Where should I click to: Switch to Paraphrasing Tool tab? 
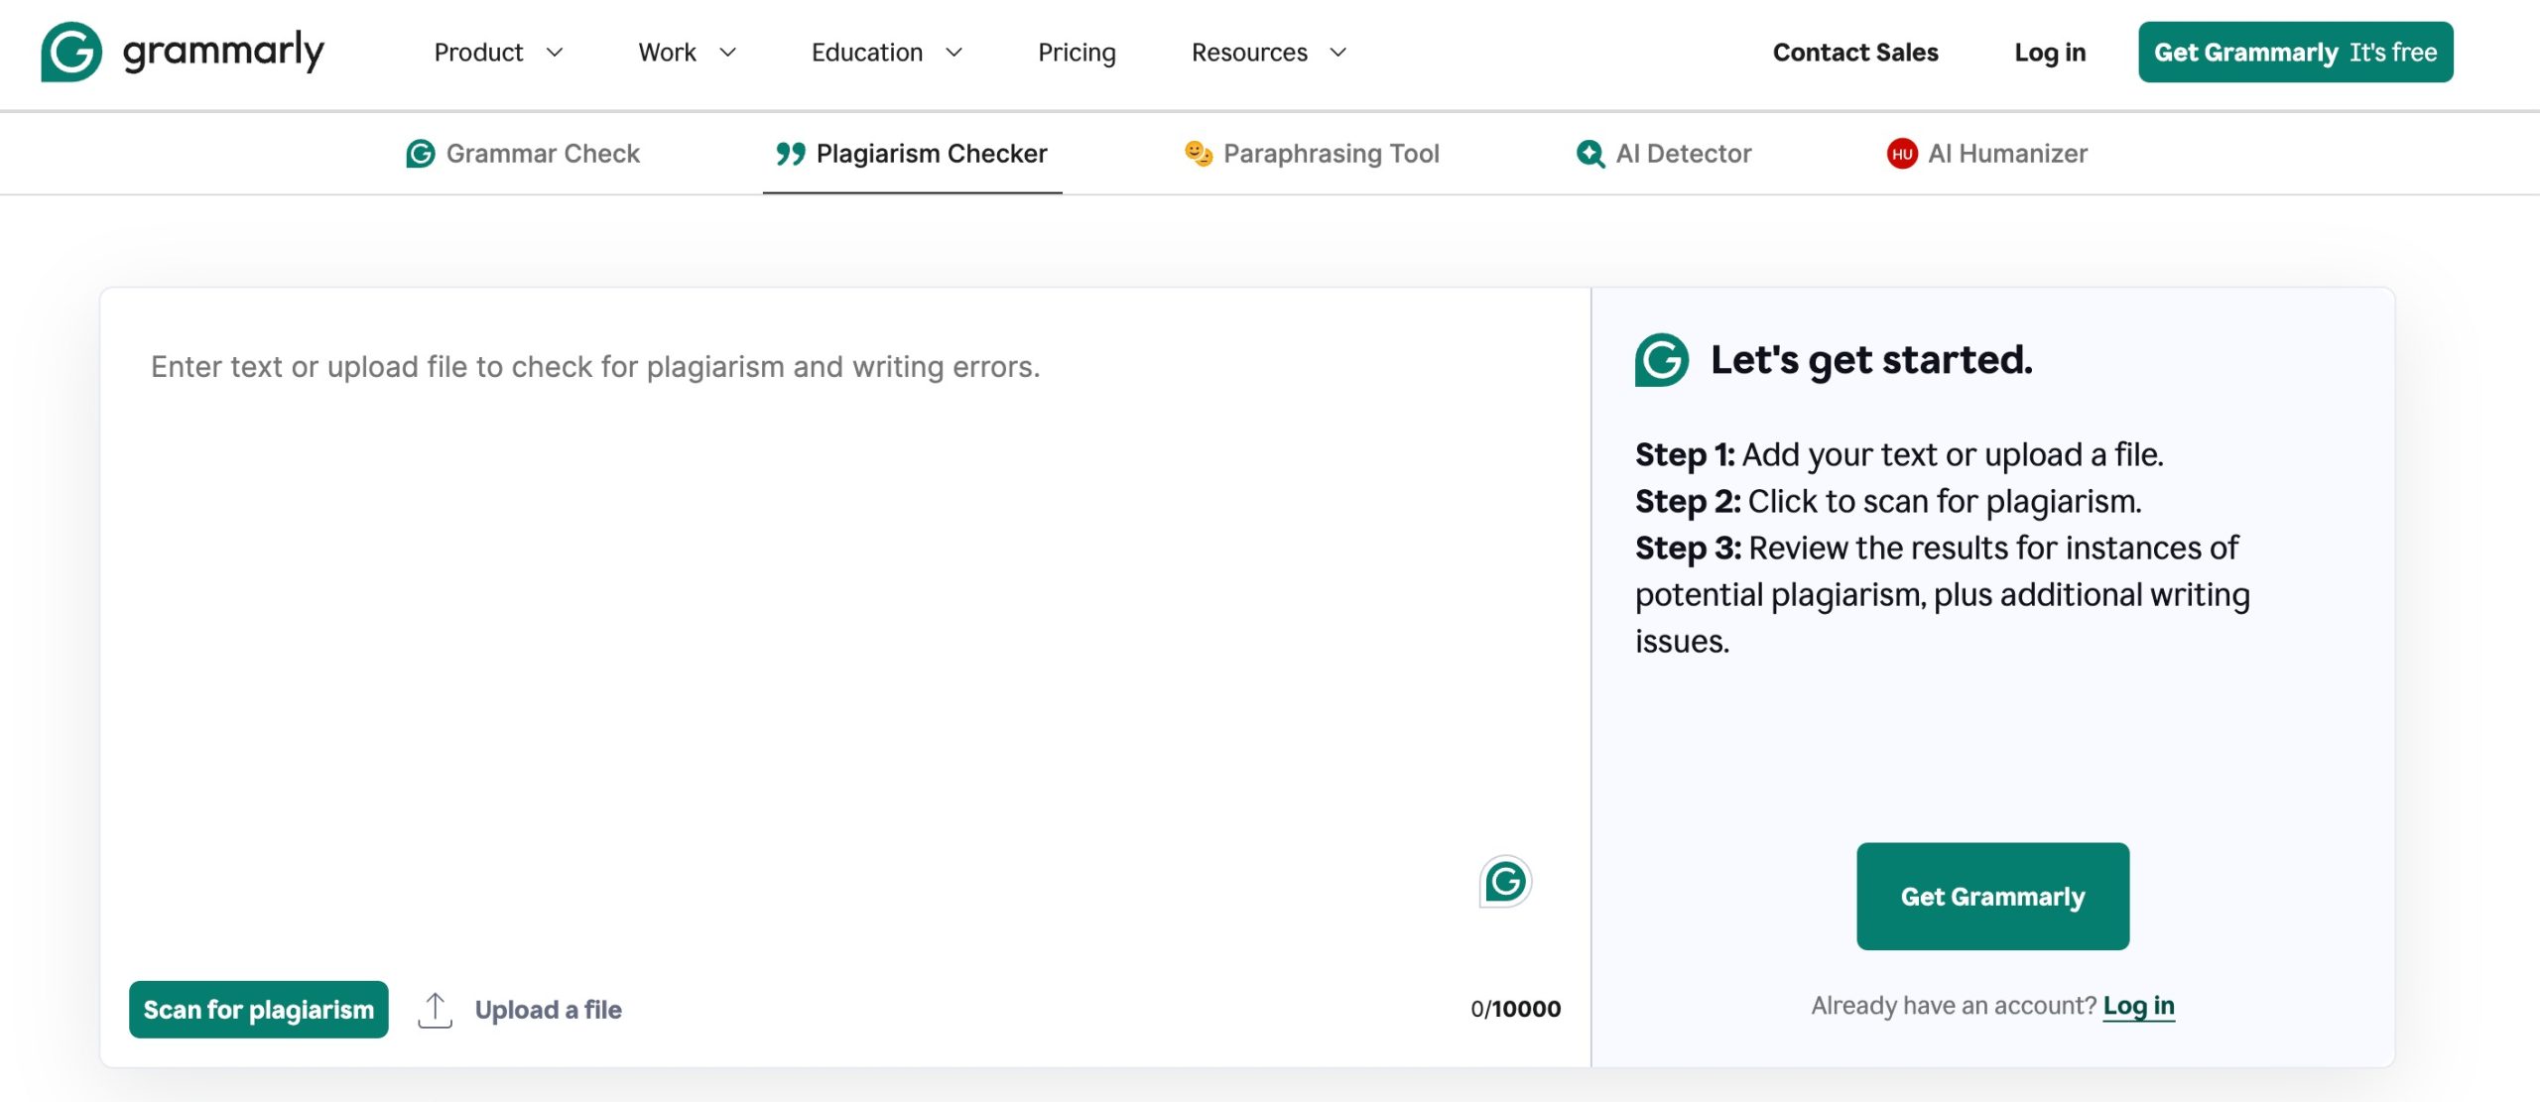pos(1312,154)
